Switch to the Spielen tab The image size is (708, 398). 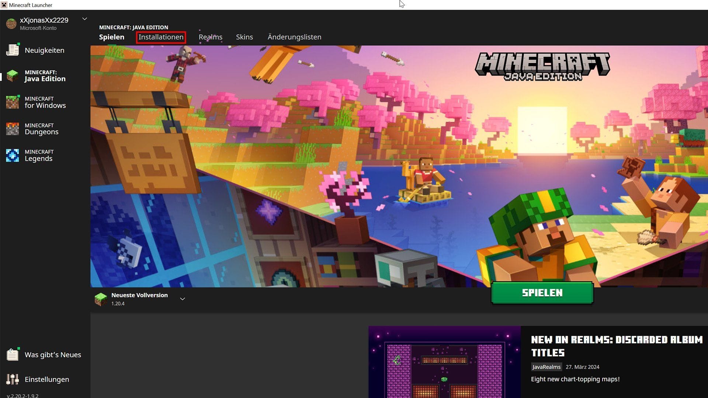[112, 37]
